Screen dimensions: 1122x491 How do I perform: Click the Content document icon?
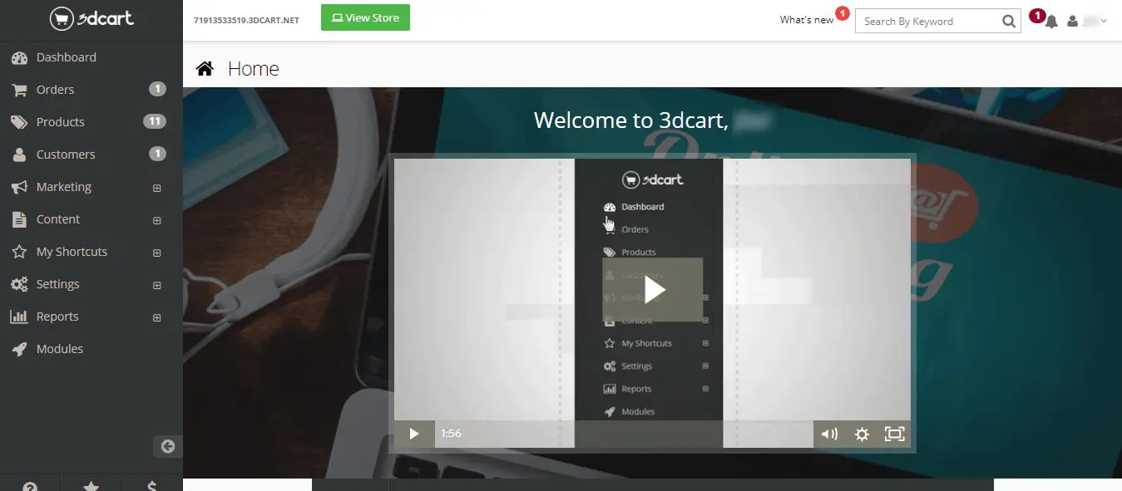[19, 219]
